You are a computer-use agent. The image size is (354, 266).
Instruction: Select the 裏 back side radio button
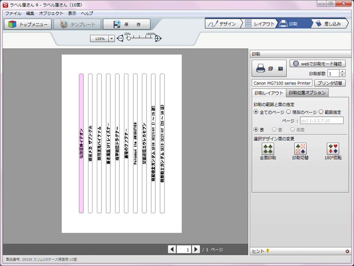coord(274,129)
